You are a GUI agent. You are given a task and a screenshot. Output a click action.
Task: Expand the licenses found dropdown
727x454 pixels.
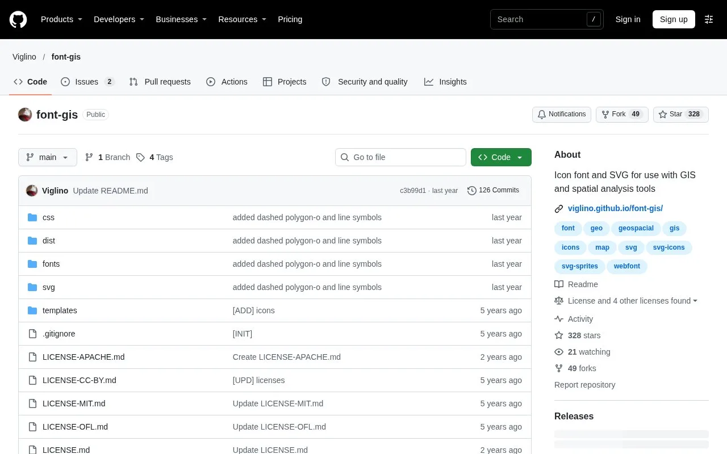tap(632, 301)
